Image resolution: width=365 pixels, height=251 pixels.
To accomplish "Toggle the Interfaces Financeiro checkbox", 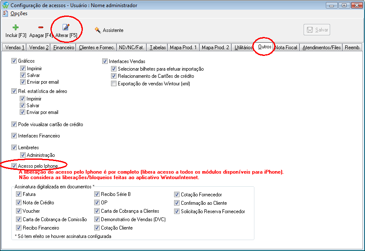I will click(x=14, y=136).
